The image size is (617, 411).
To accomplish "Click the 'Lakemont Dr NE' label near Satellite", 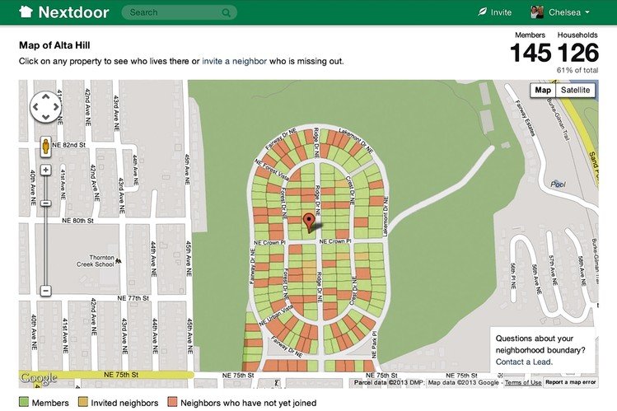I will pyautogui.click(x=356, y=140).
